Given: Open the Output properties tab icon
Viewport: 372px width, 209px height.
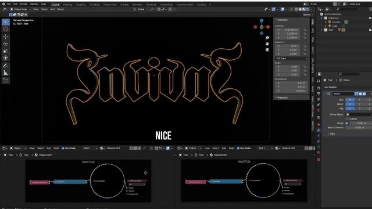Looking at the screenshot, I should click(x=319, y=93).
